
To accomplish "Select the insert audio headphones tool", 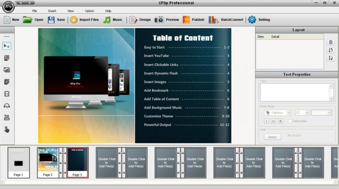I will click(7, 105).
